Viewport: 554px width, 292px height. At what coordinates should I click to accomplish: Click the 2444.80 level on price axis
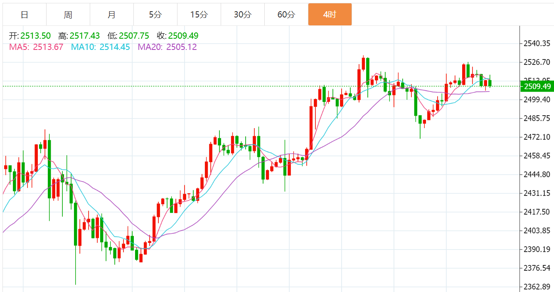click(x=537, y=174)
